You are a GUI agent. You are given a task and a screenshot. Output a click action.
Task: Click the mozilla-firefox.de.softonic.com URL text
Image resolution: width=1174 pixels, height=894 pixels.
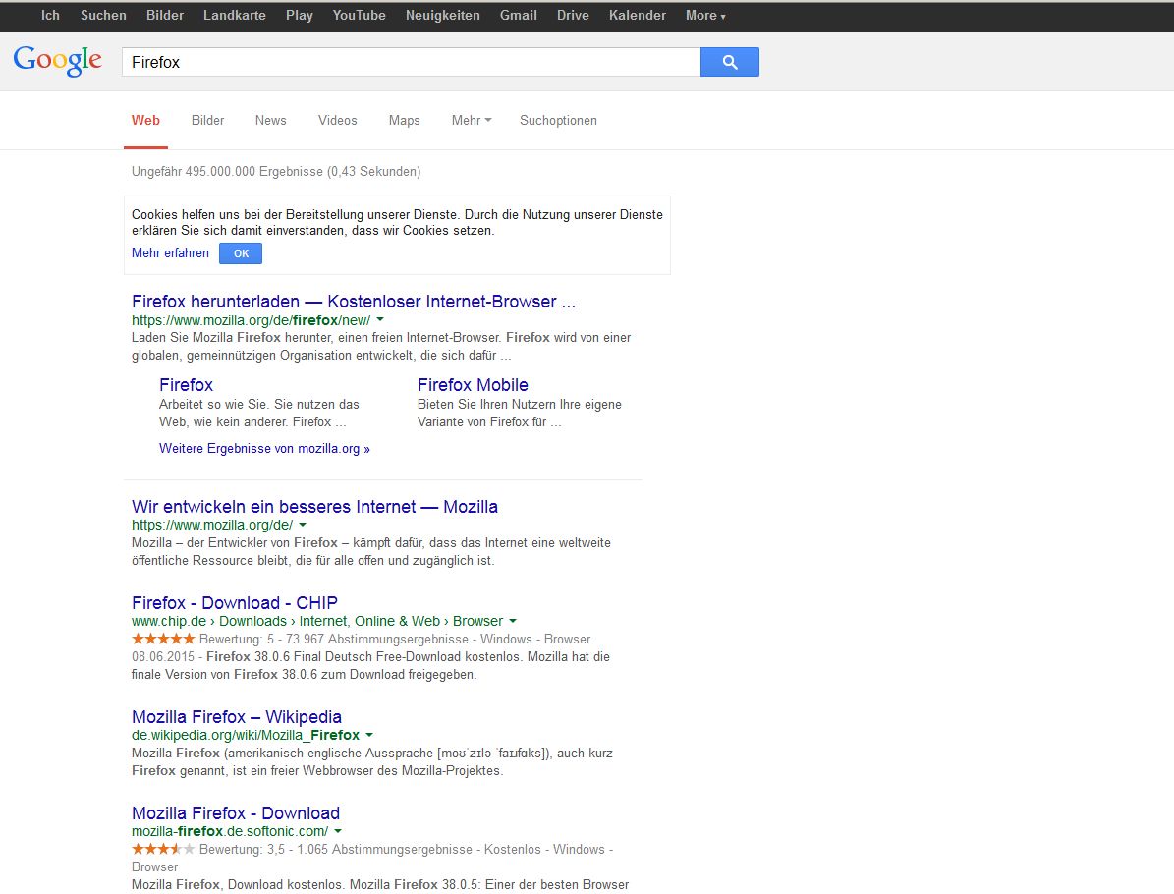pyautogui.click(x=230, y=832)
